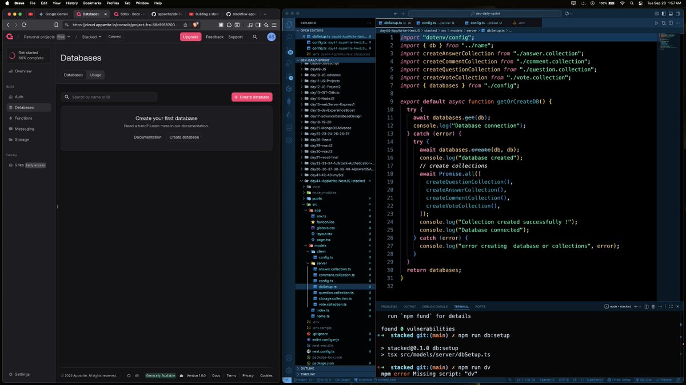This screenshot has height=385, width=686.
Task: Add a new terminal with plus icon
Action: 636,306
